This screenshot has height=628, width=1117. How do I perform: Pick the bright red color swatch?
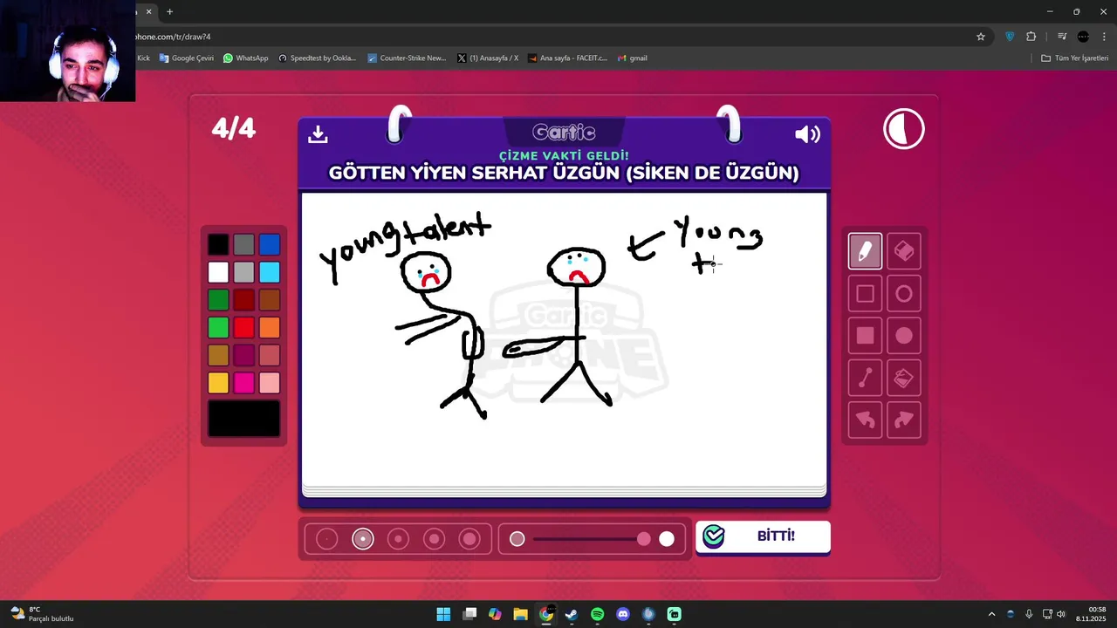point(244,328)
